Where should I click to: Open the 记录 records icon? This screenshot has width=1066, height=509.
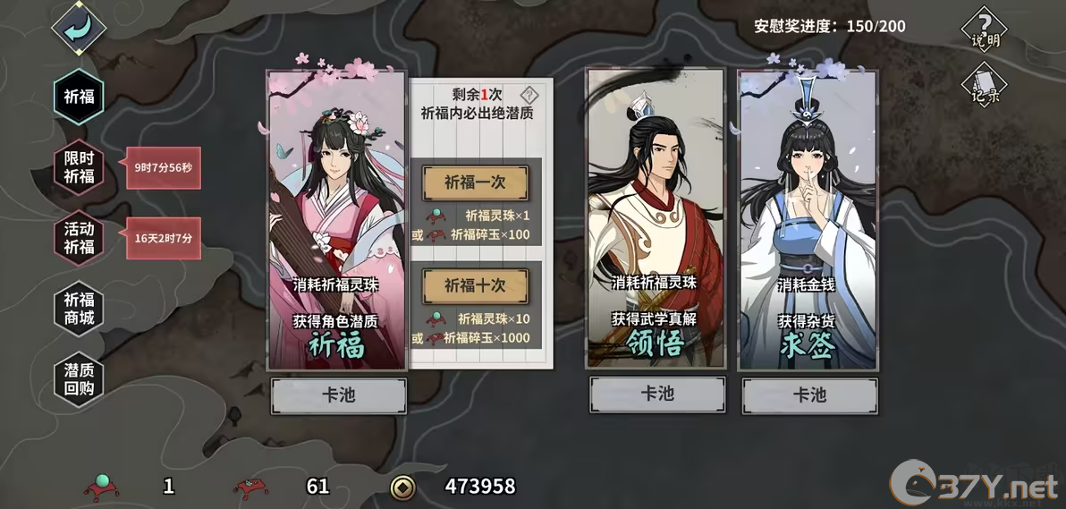pos(985,85)
